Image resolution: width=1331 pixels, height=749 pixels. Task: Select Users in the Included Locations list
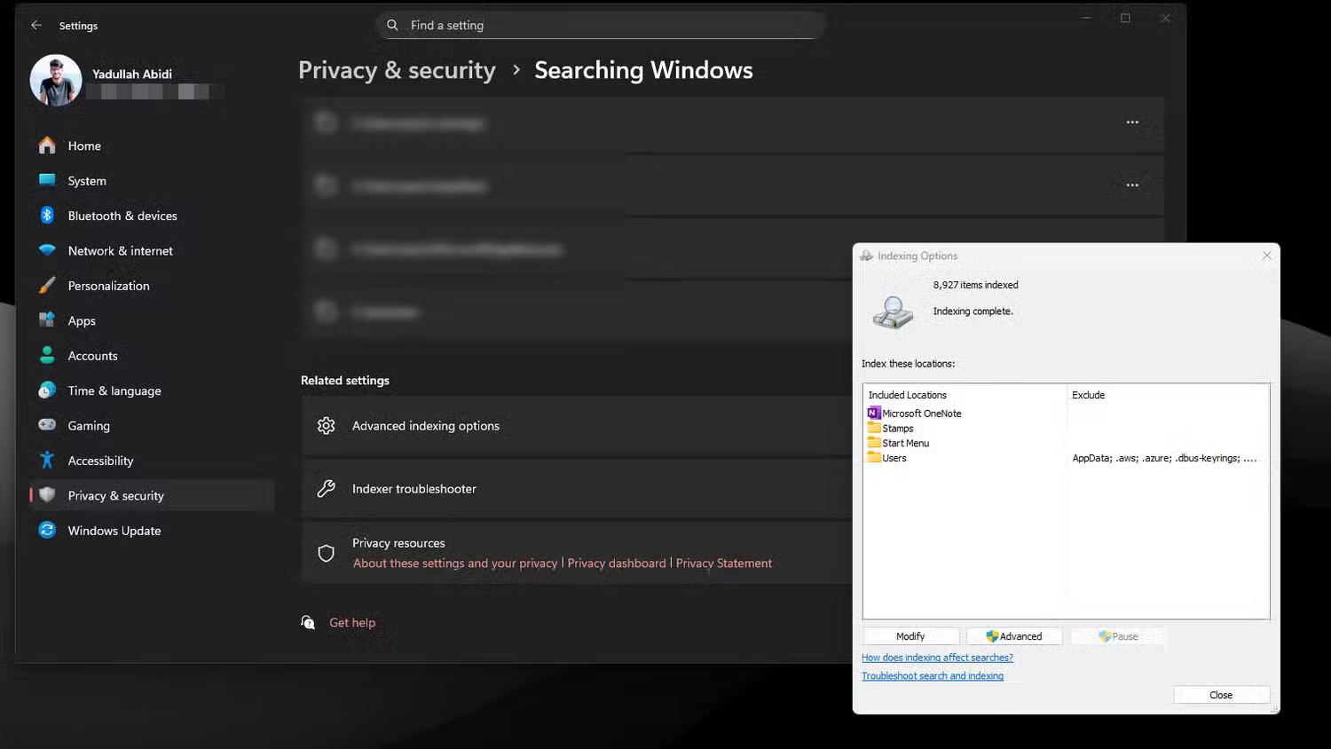coord(891,457)
